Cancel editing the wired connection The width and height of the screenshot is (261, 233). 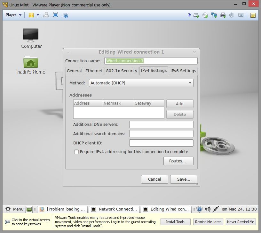tap(154, 179)
